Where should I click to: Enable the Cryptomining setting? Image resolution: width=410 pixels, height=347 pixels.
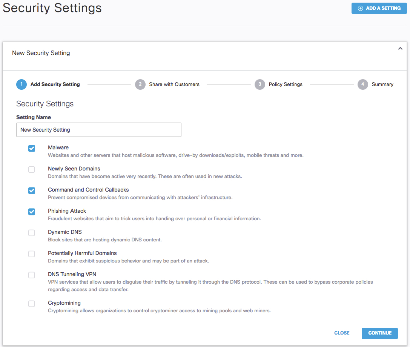click(31, 304)
